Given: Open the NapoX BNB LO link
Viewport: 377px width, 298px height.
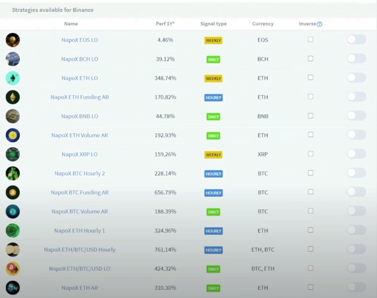Looking at the screenshot, I should pos(79,116).
